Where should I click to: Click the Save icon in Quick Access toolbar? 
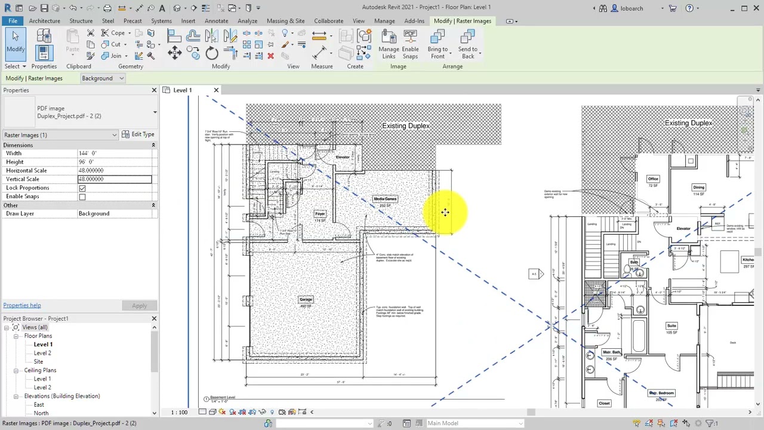pyautogui.click(x=44, y=8)
